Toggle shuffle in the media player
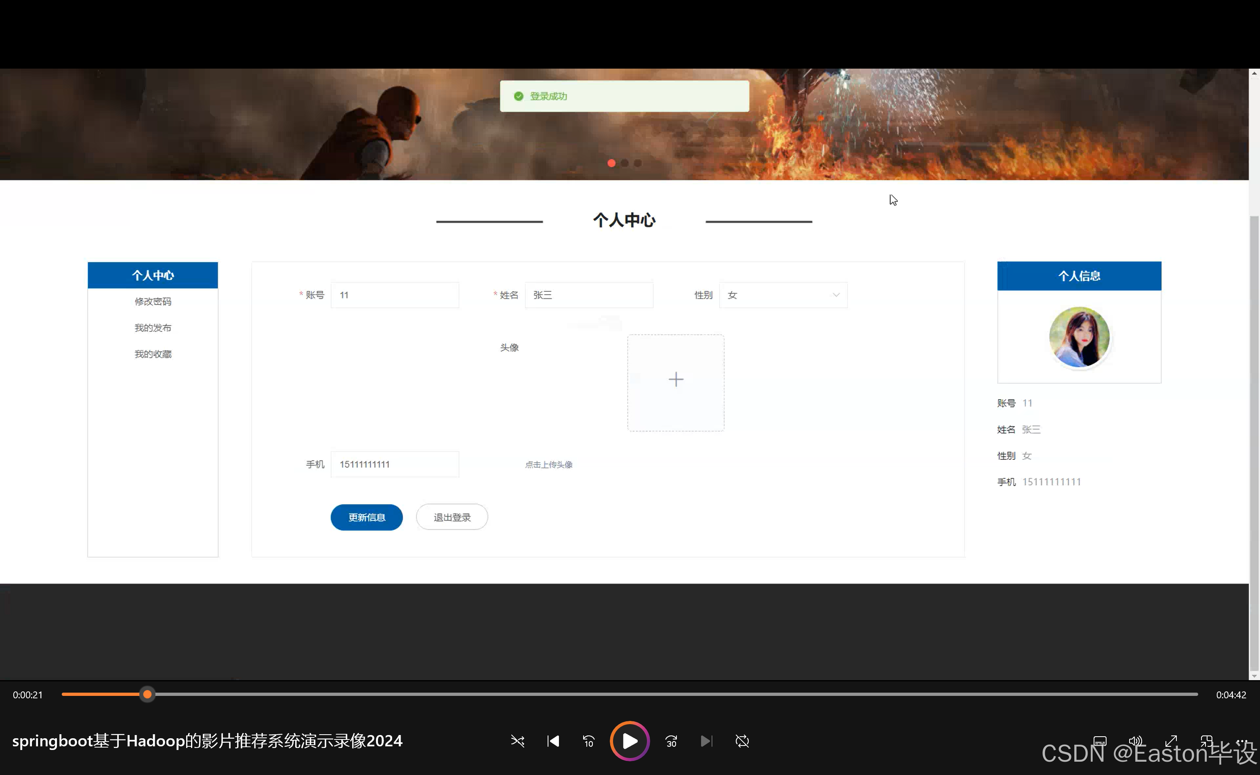Viewport: 1260px width, 775px height. point(517,741)
